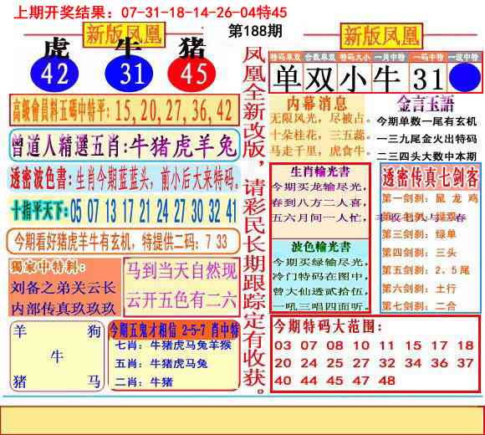Click the 今期特码大范围 heading

pyautogui.click(x=328, y=326)
